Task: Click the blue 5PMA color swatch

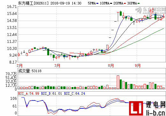Action: (97, 3)
